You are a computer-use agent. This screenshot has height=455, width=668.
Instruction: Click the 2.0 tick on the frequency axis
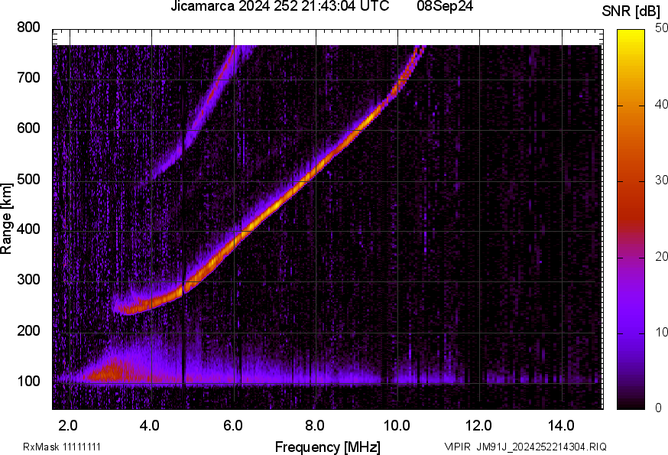(68, 424)
